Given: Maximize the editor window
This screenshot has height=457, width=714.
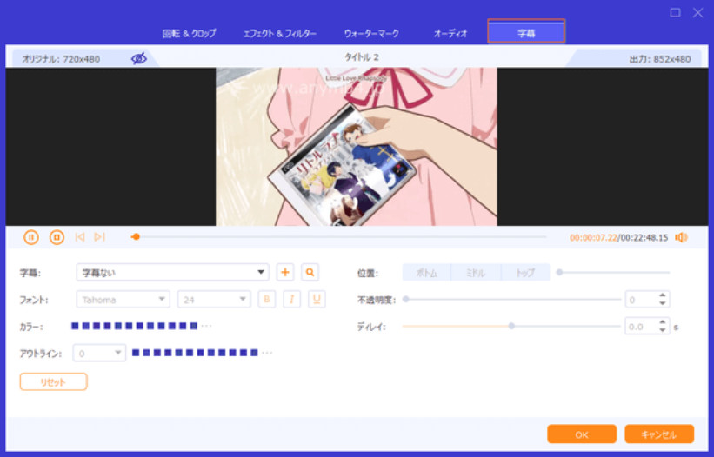Looking at the screenshot, I should tap(675, 12).
